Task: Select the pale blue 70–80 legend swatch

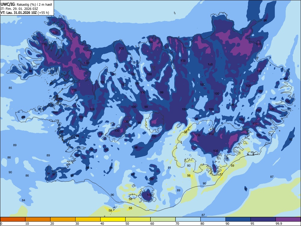Action: (188, 219)
